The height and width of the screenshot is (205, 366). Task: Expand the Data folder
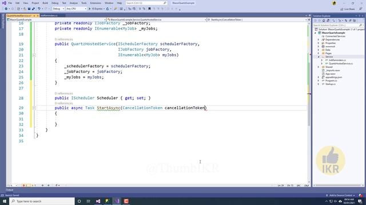pos(319,50)
